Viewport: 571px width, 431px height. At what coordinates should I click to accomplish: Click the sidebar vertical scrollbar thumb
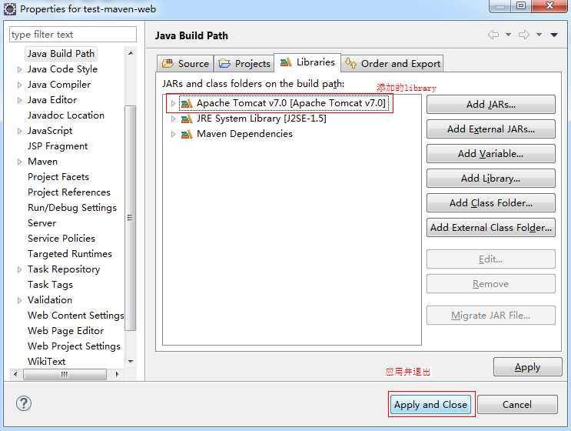(x=130, y=218)
